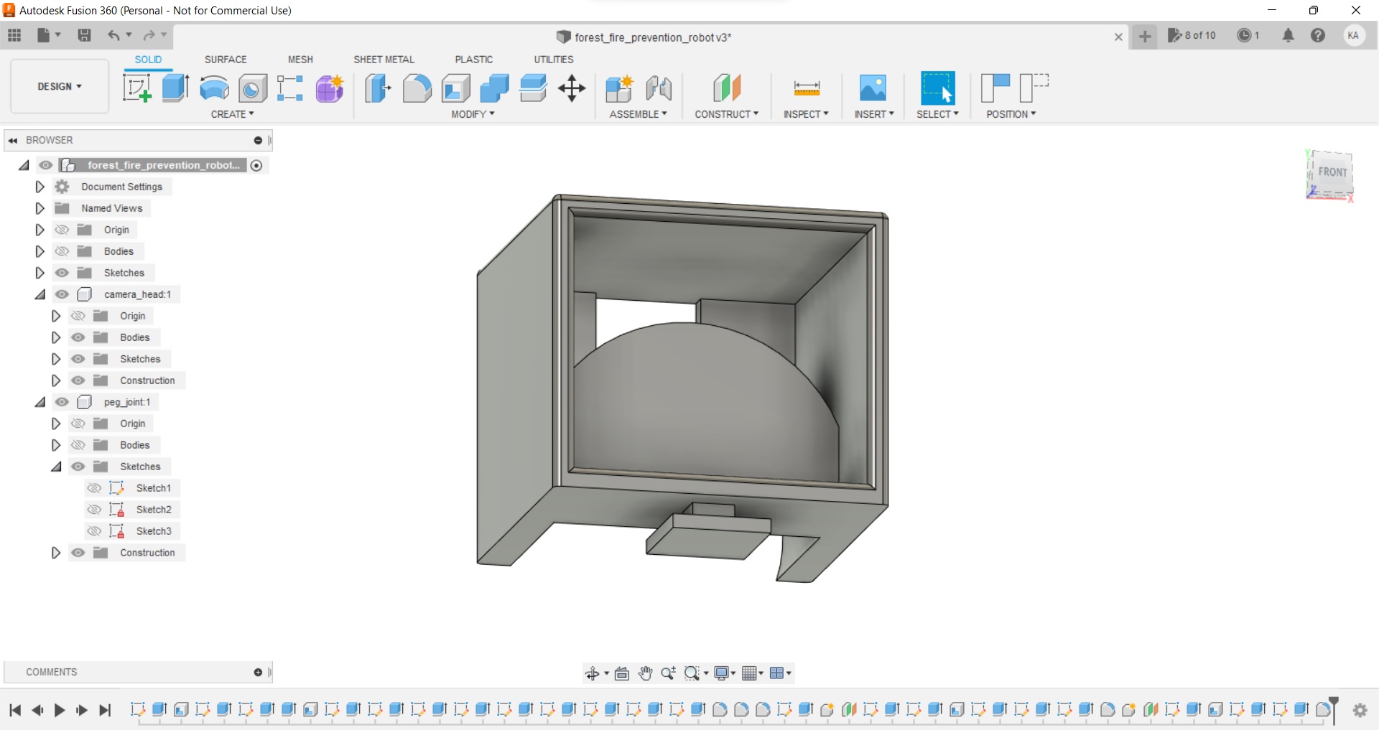Open the CREATE dropdown menu

(x=233, y=114)
